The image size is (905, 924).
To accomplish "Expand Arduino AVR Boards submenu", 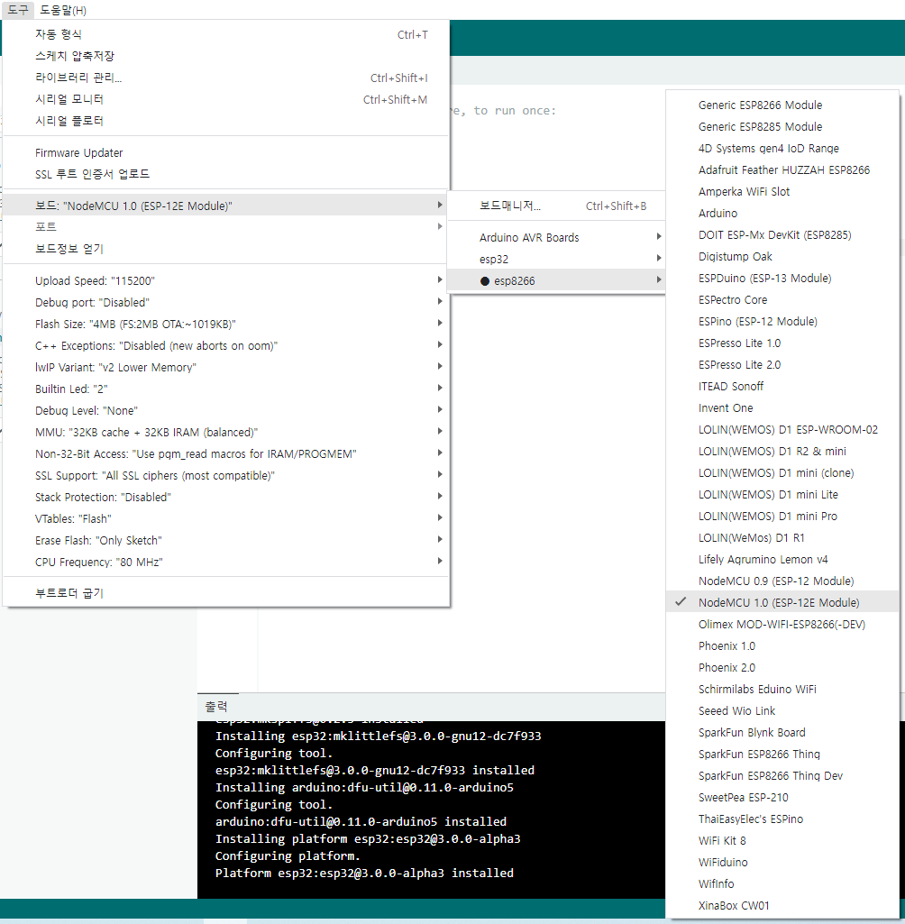I will (556, 237).
